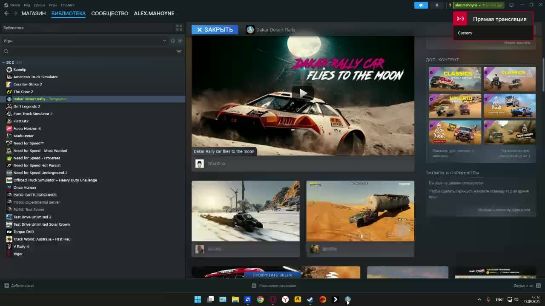The width and height of the screenshot is (545, 306).
Task: Open the Вид menu
Action: point(27,5)
